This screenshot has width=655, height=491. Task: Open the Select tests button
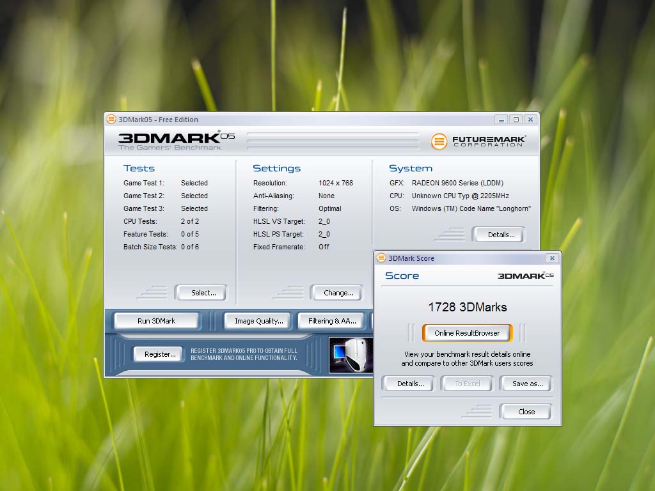(201, 293)
